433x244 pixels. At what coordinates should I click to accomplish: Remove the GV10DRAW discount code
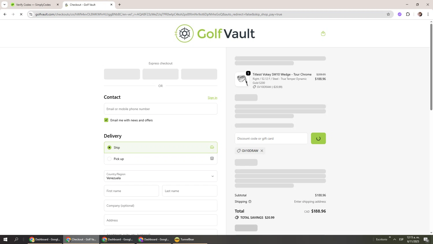(262, 151)
